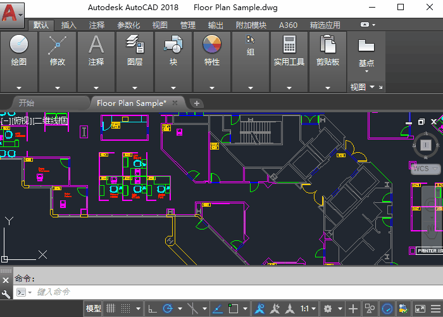Click the isolate objects shapes icon

(x=370, y=309)
